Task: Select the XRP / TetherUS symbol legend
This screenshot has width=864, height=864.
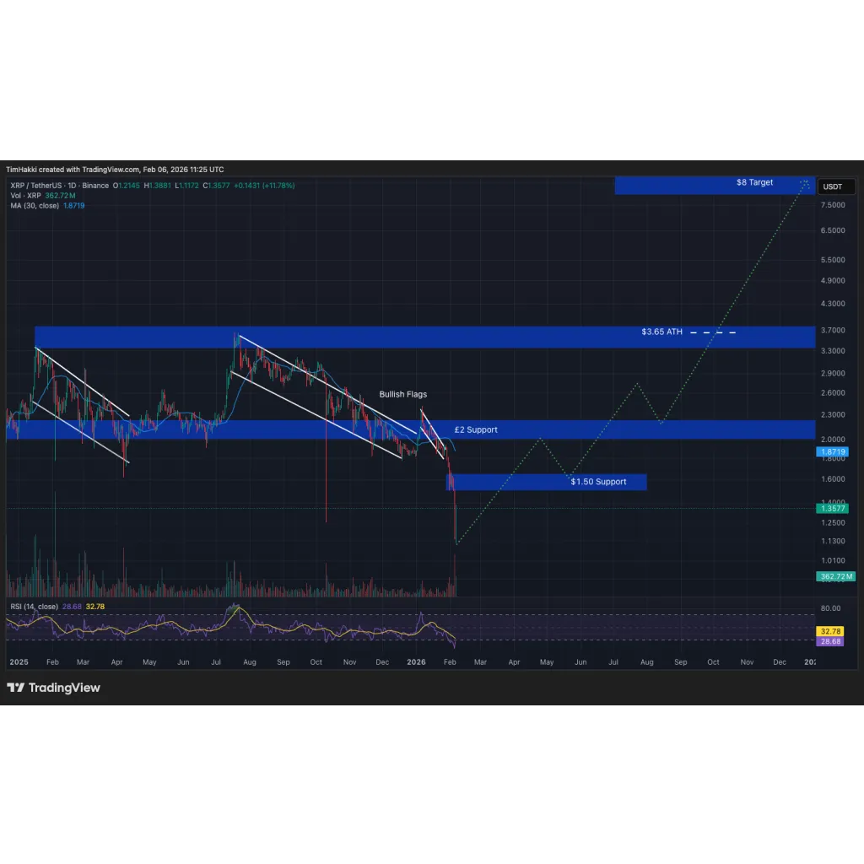Action: [60, 186]
